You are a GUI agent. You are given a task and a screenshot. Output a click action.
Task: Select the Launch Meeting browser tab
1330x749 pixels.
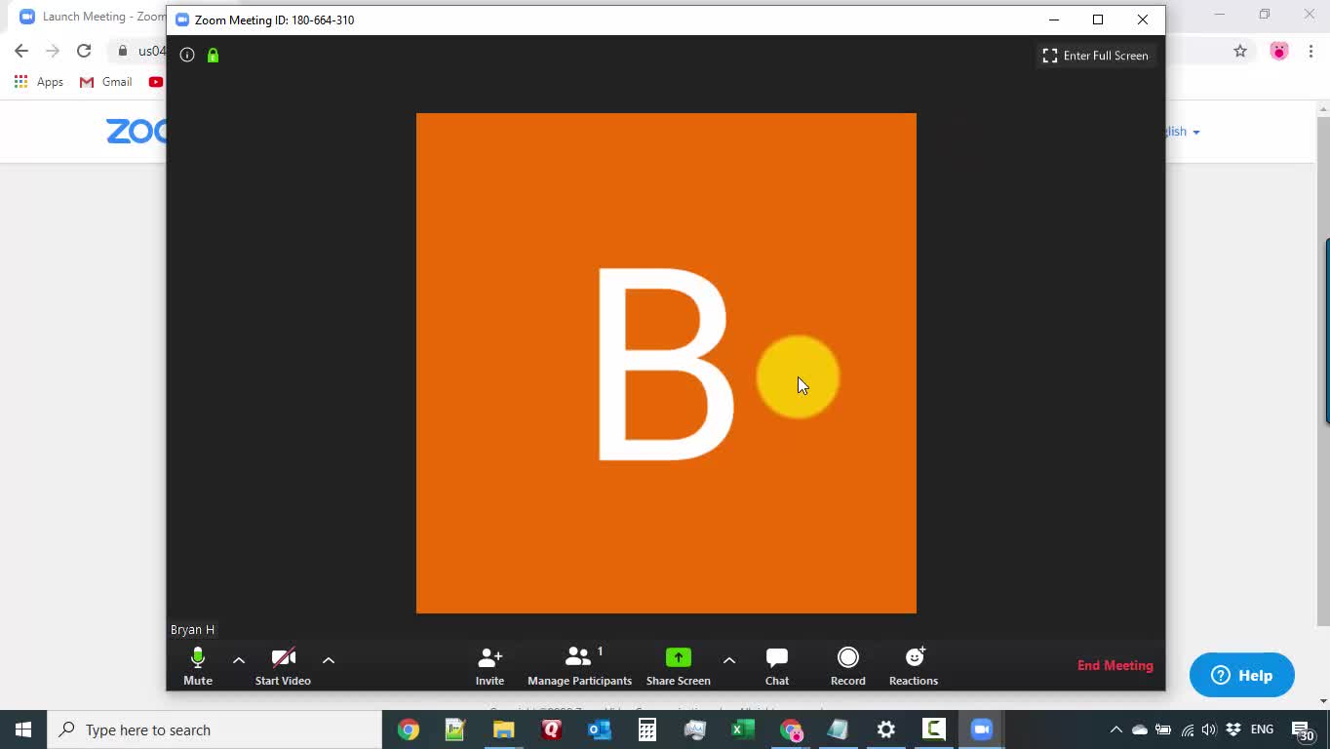pyautogui.click(x=93, y=17)
